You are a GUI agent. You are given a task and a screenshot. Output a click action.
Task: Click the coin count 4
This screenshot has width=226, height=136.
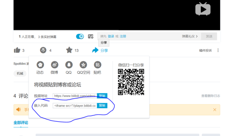50,51
